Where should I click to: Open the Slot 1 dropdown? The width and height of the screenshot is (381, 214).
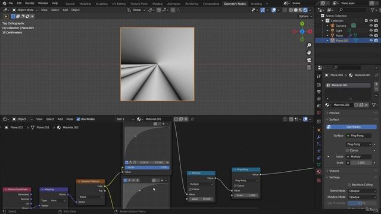tap(125, 119)
